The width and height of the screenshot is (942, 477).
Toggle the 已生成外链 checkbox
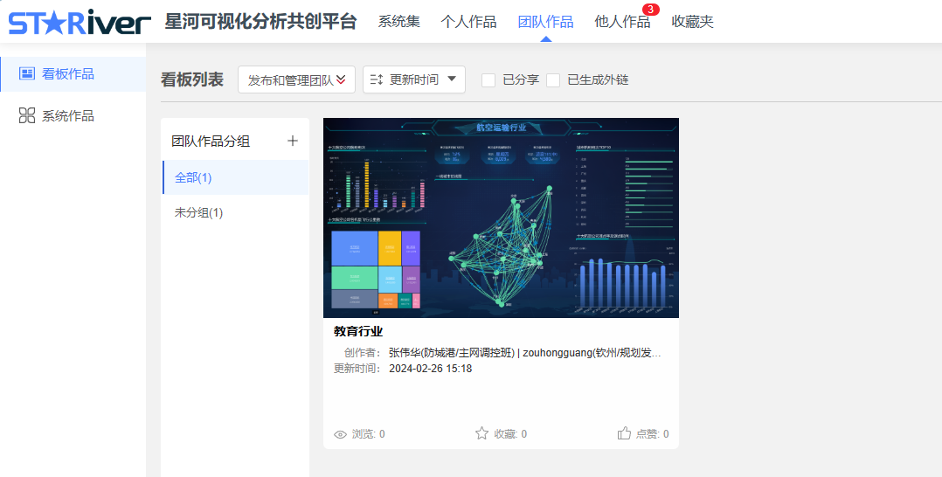(553, 79)
